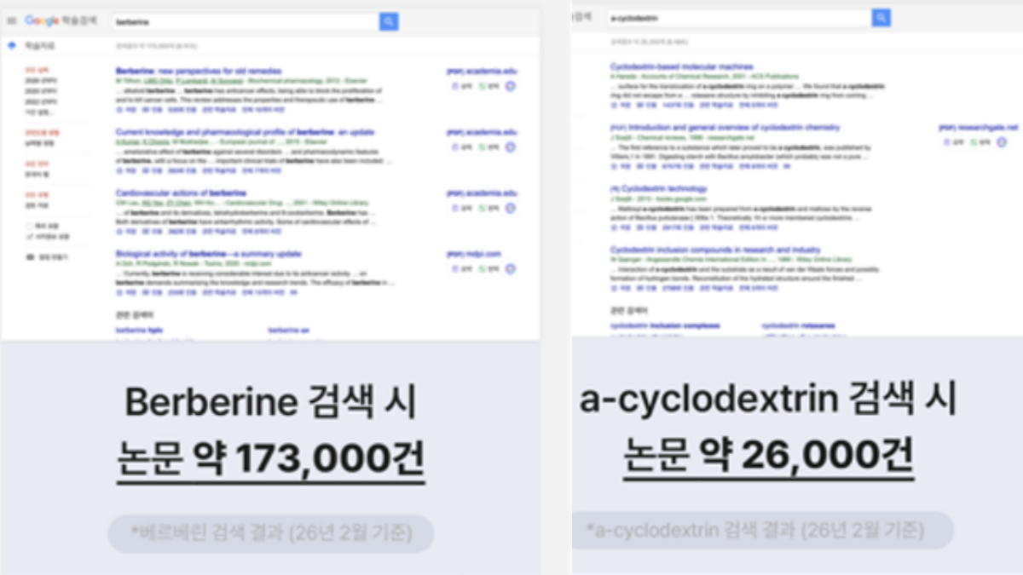Click the star save icon under 'Cyclodextrin technology'
This screenshot has height=575, width=1023.
[x=613, y=227]
